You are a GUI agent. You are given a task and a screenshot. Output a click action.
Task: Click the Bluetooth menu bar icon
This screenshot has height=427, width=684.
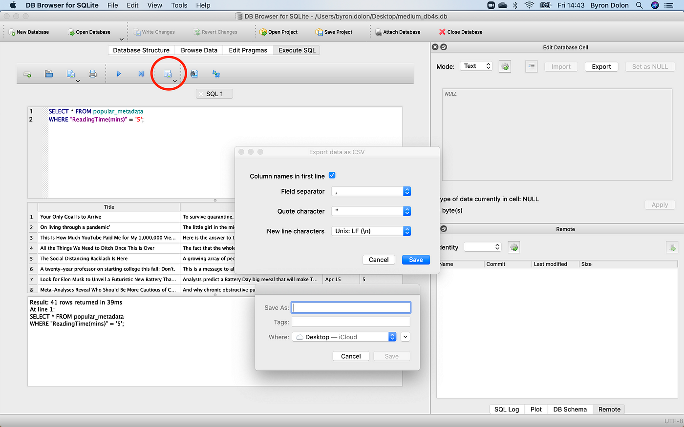click(515, 5)
